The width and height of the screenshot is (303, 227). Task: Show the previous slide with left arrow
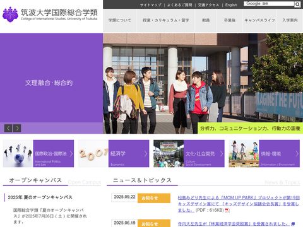tap(8, 128)
